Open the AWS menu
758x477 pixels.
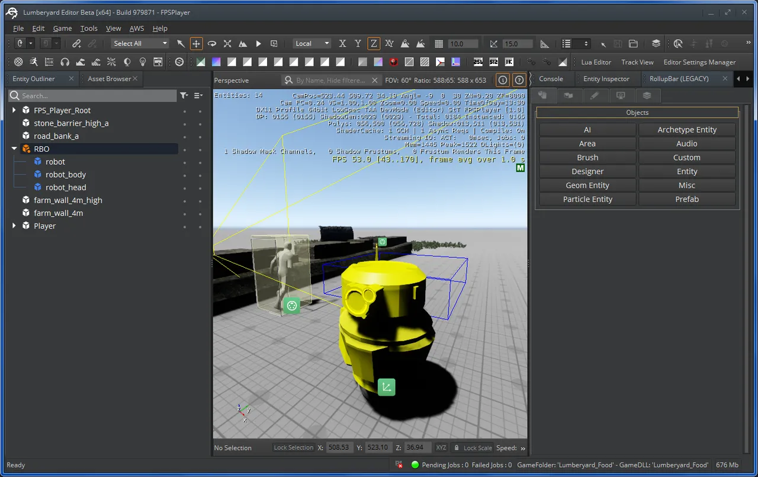(x=137, y=28)
